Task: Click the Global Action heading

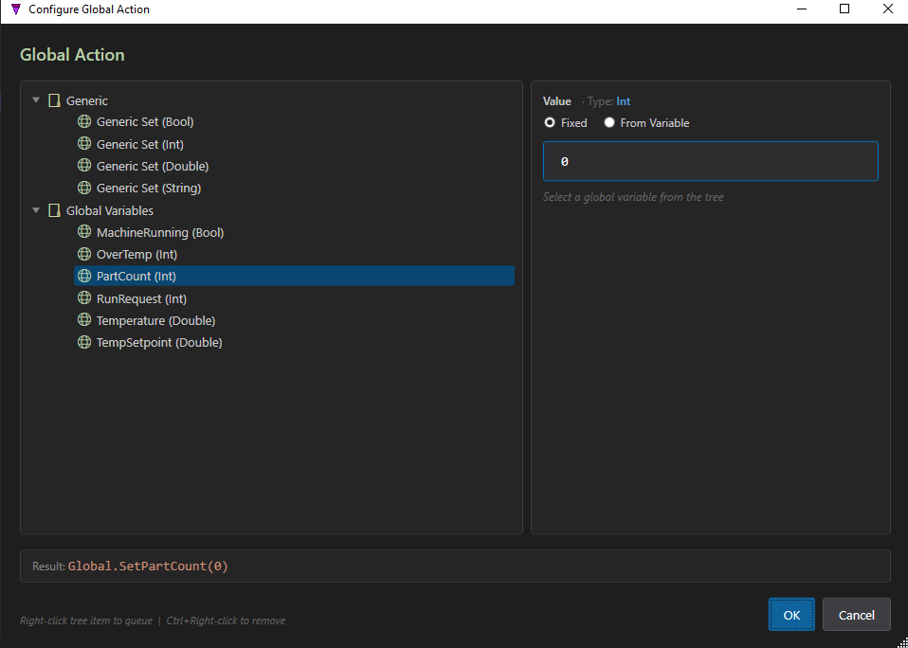Action: pyautogui.click(x=72, y=55)
